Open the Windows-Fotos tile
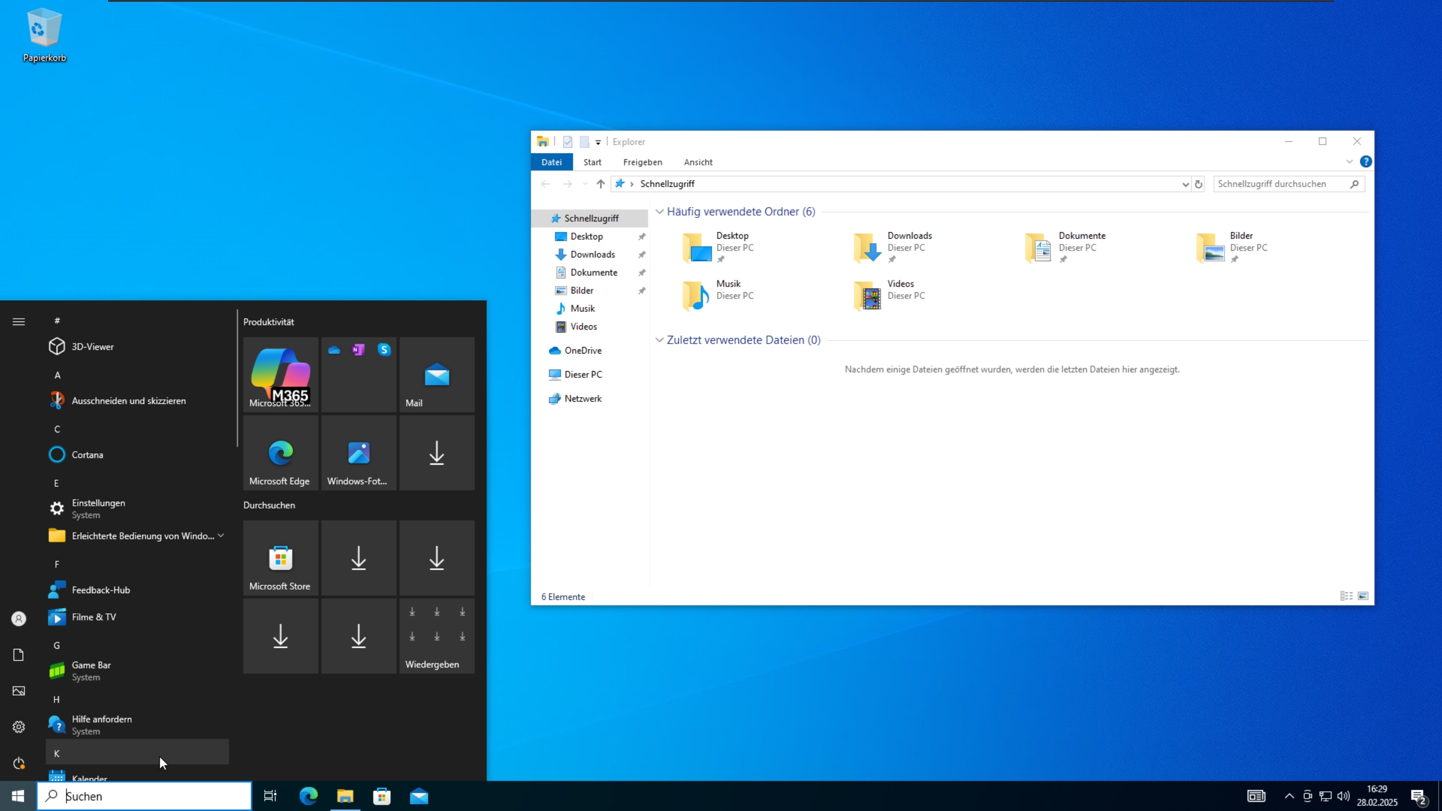1442x811 pixels. 358,453
